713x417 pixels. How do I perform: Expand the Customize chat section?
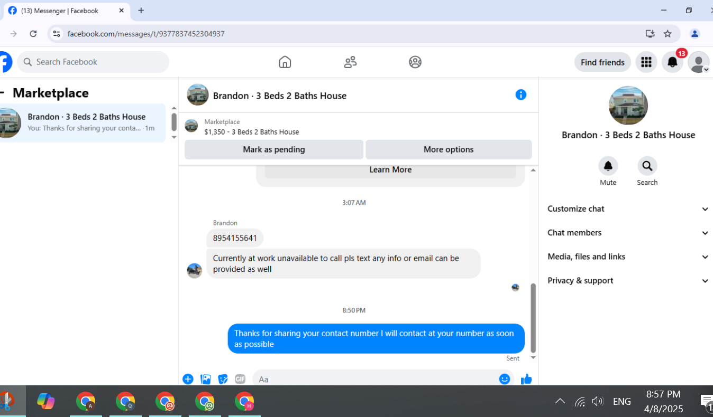(628, 209)
